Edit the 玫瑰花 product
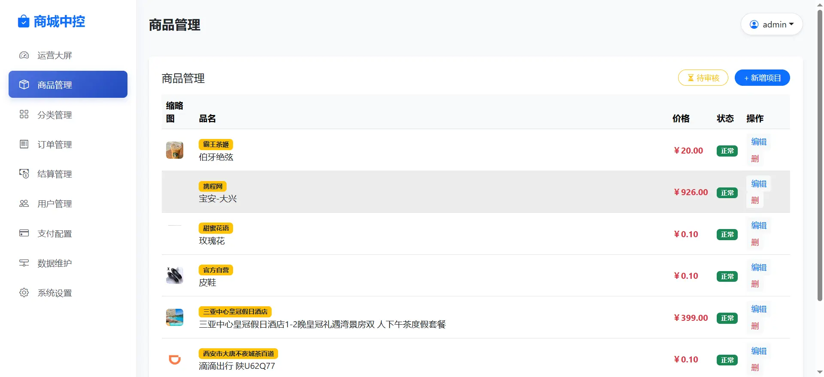Image resolution: width=824 pixels, height=377 pixels. coord(758,225)
